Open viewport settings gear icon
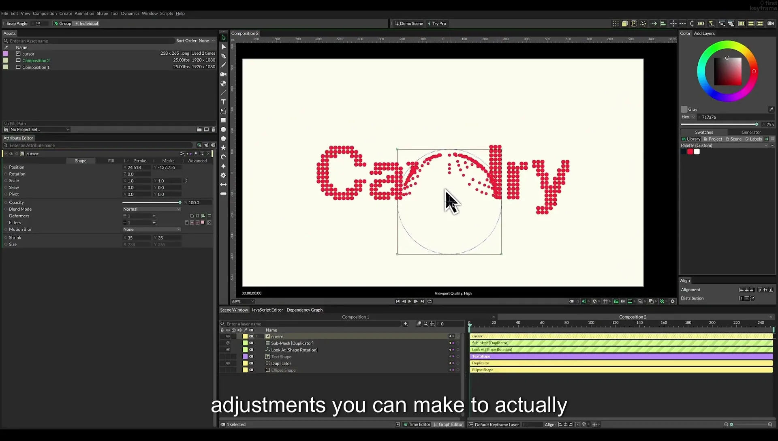This screenshot has height=441, width=778. coord(673,302)
